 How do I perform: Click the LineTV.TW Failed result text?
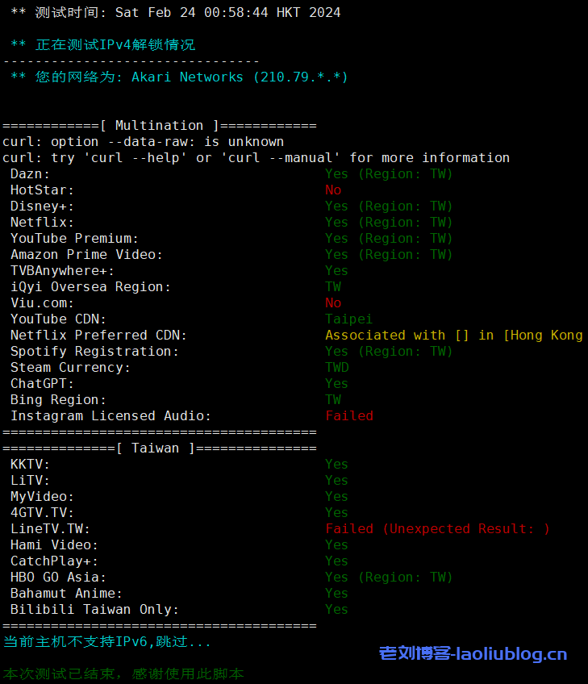(437, 529)
